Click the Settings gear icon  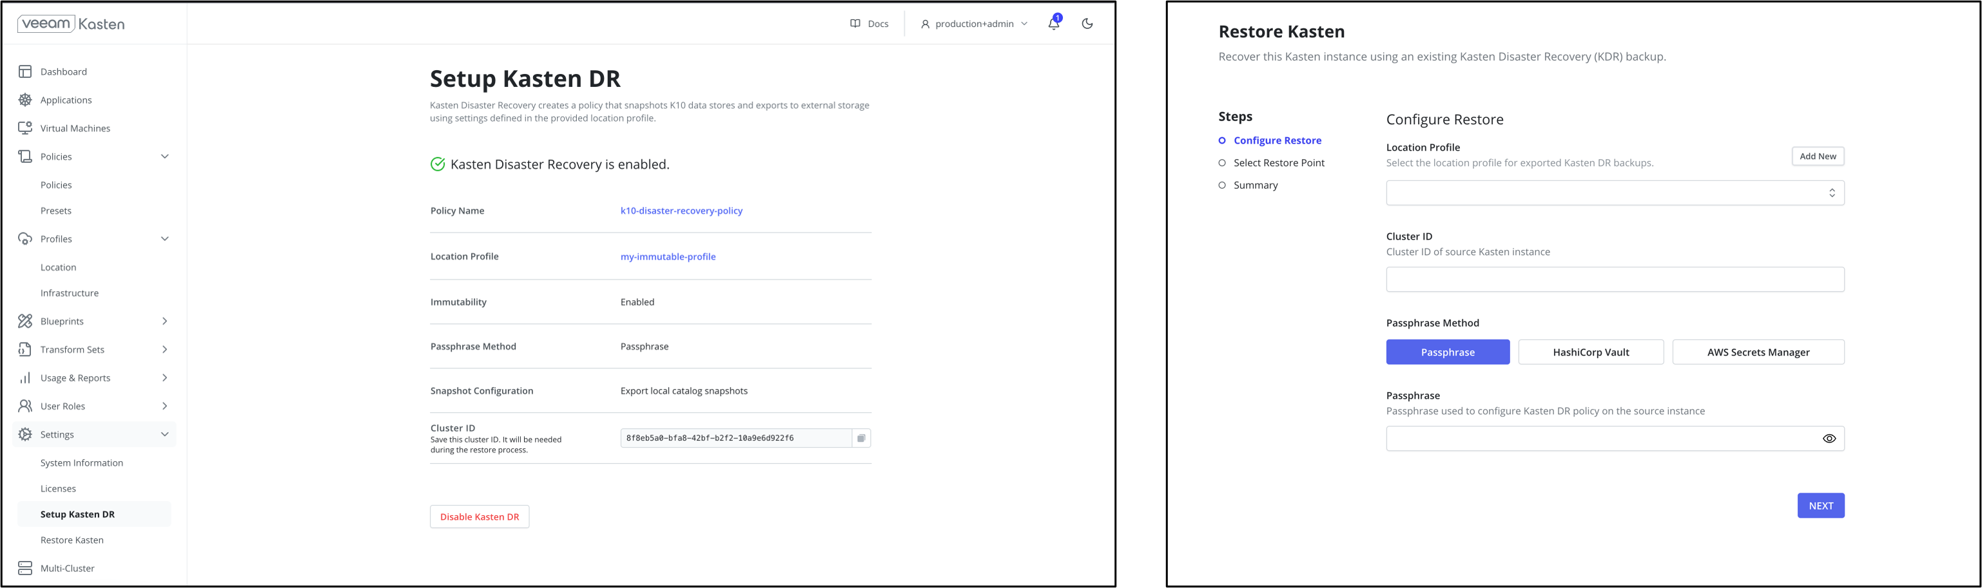coord(25,434)
